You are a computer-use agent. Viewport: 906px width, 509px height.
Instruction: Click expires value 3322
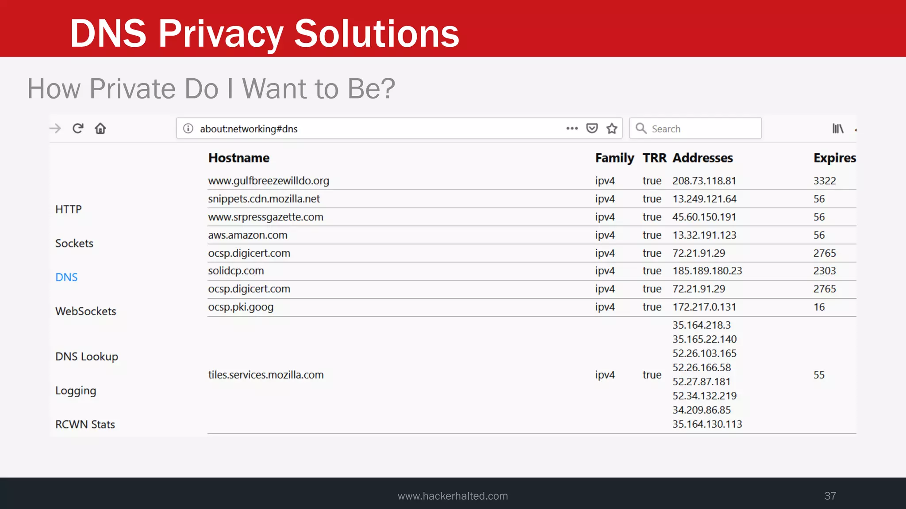pos(825,181)
